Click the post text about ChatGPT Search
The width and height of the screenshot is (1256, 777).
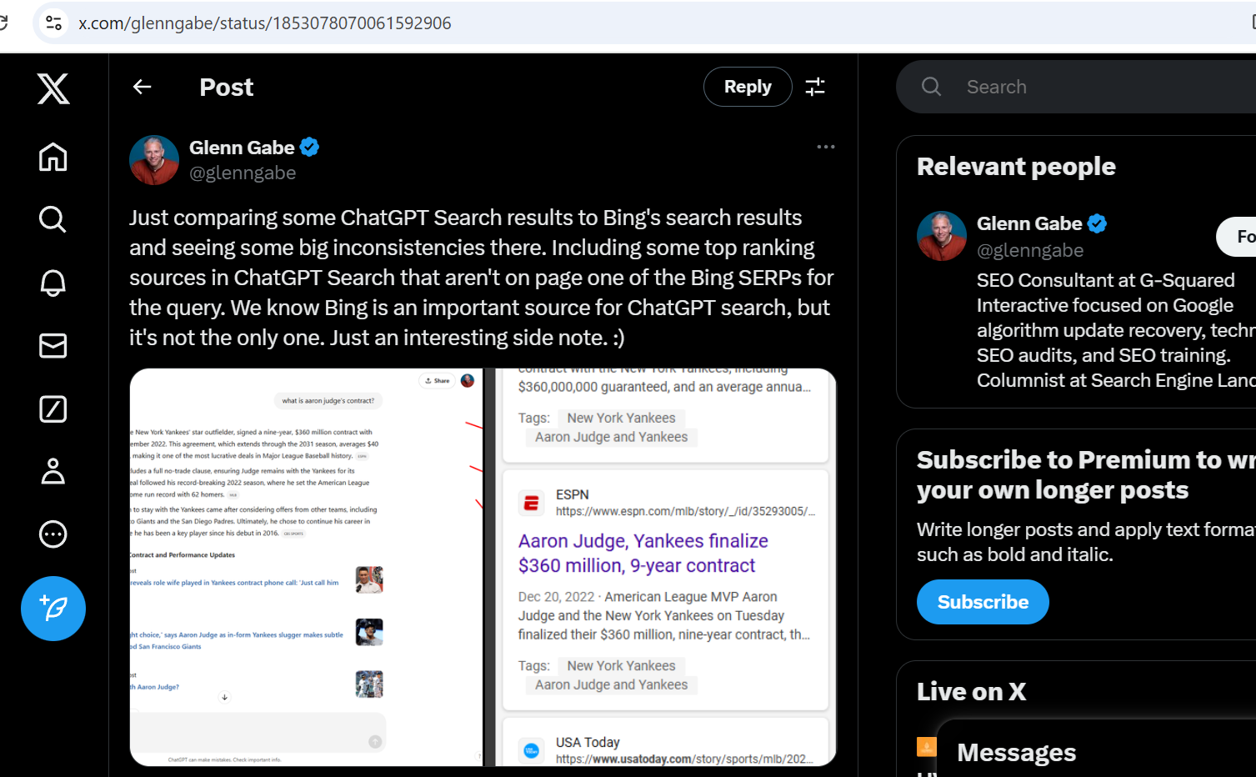tap(482, 278)
